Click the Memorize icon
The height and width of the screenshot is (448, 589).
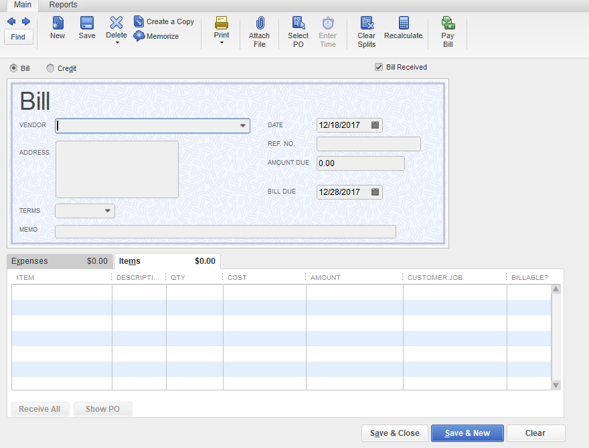point(139,35)
